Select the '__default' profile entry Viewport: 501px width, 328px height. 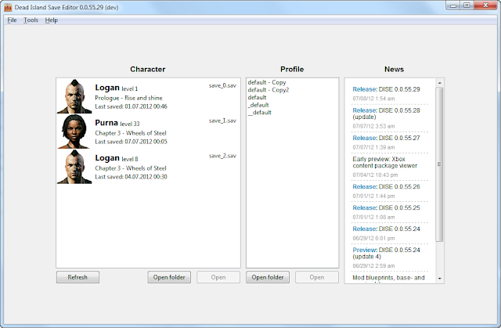[x=259, y=113]
